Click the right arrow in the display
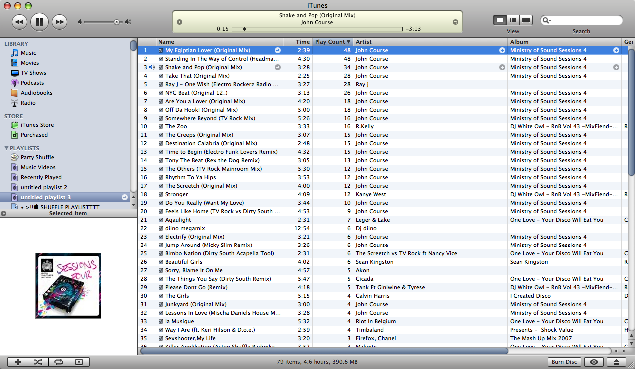Screen dimensions: 635x369 (x=455, y=22)
